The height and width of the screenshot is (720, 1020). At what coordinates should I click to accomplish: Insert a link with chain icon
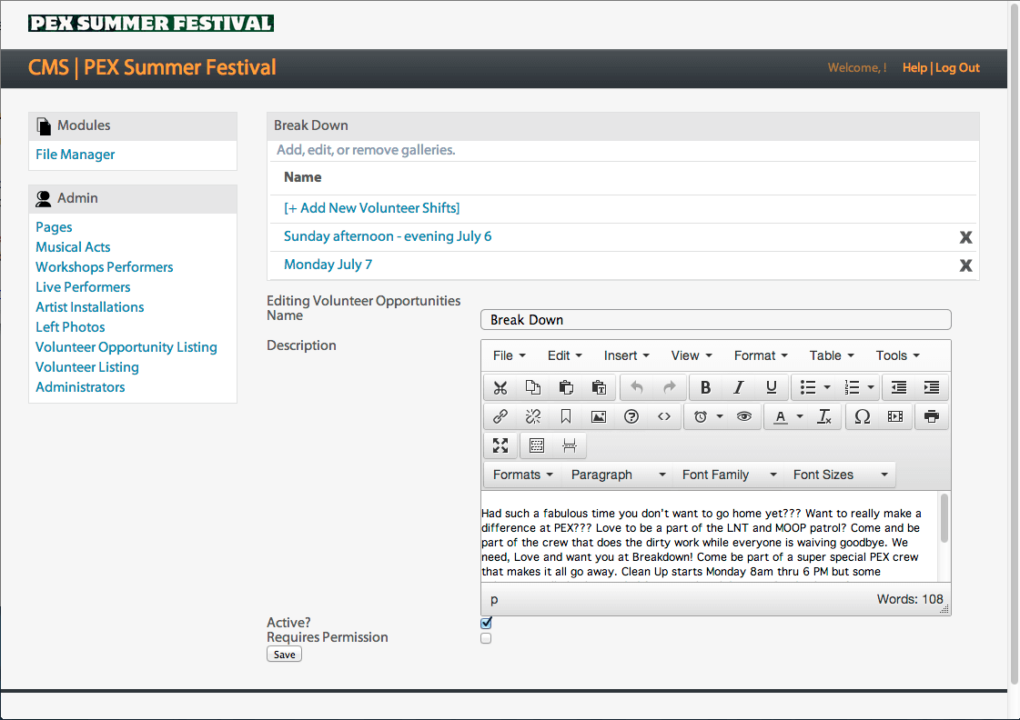pos(500,416)
